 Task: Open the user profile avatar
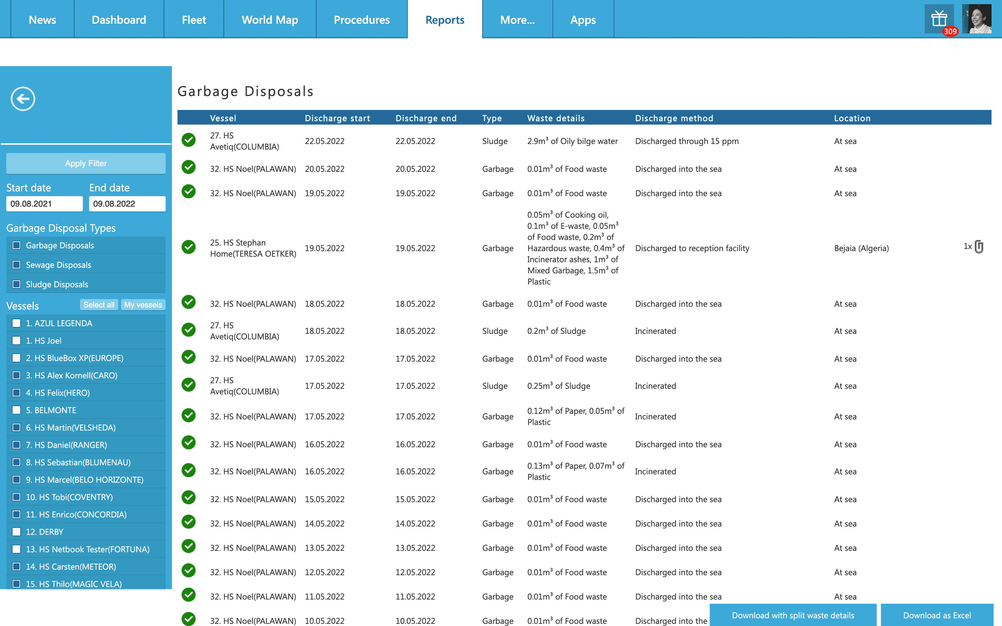pos(977,19)
